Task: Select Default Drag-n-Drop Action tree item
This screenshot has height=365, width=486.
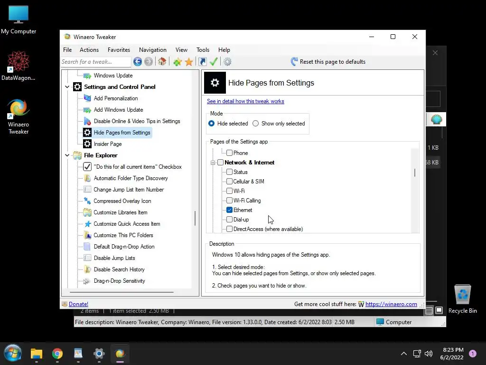Action: [x=124, y=247]
